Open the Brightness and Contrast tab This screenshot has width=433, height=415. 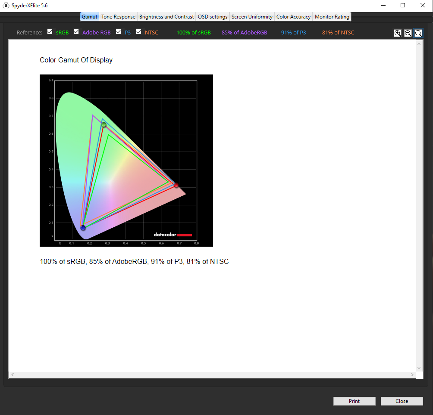[x=166, y=17]
